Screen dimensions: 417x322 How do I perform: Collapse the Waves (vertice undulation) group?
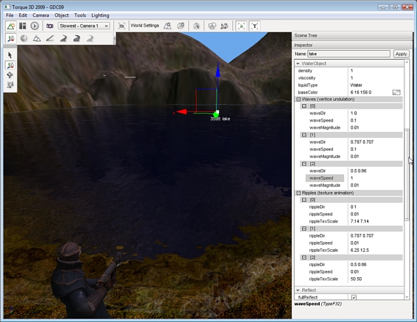coord(298,99)
